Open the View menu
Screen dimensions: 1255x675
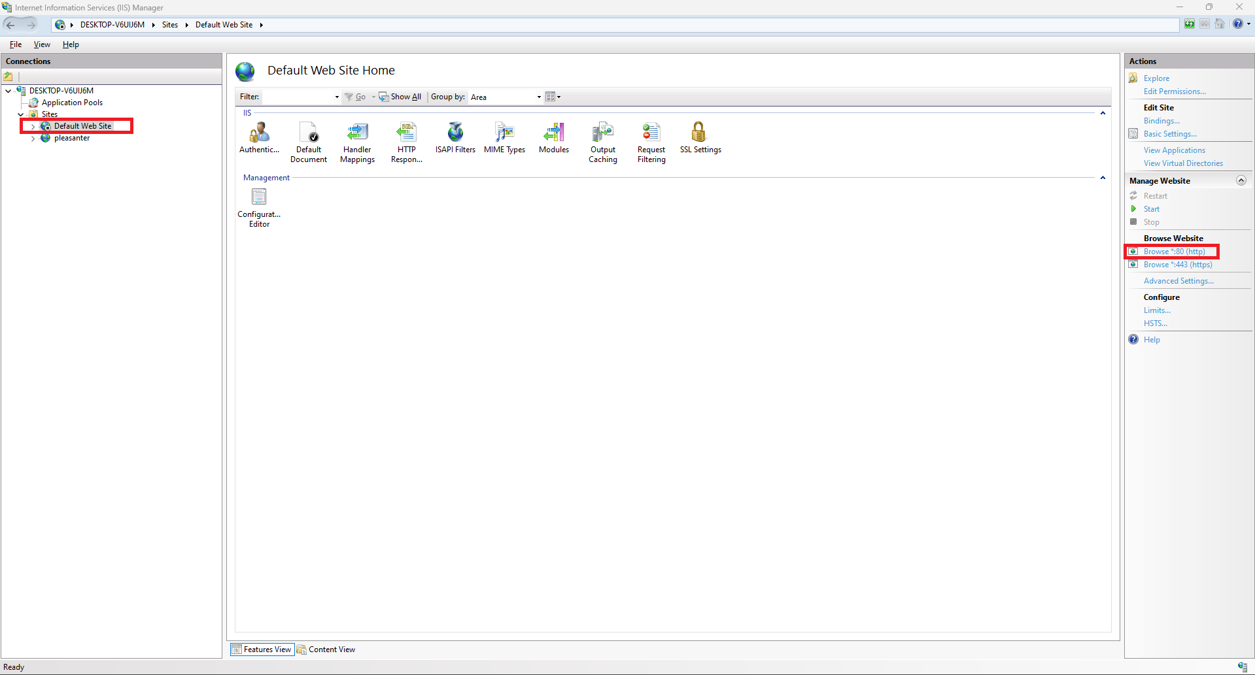pyautogui.click(x=42, y=44)
